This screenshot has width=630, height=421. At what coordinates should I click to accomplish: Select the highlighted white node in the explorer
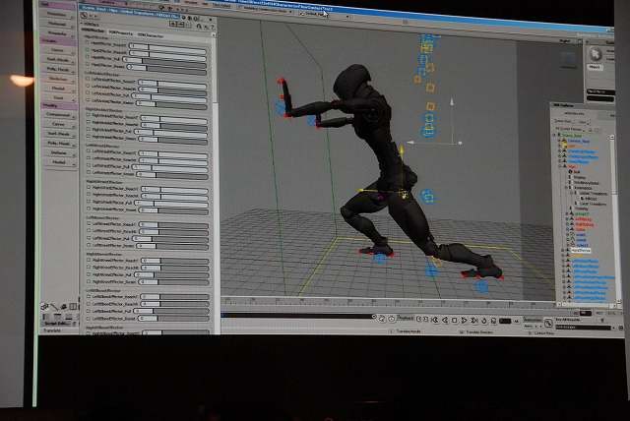(x=581, y=251)
